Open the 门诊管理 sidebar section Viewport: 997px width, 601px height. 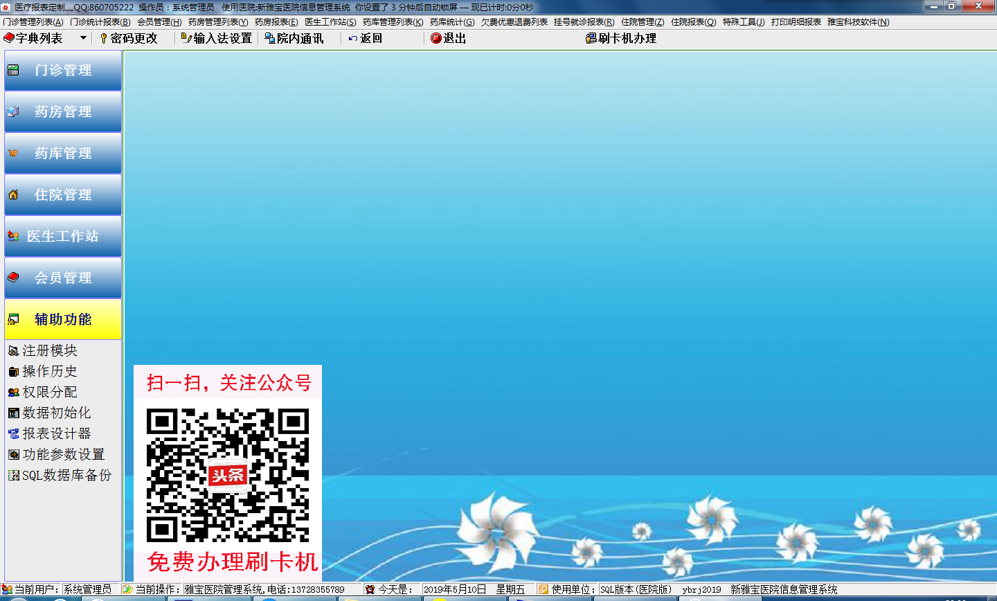point(63,70)
